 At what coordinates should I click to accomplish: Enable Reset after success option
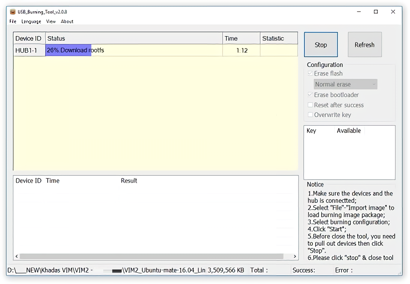(x=310, y=105)
